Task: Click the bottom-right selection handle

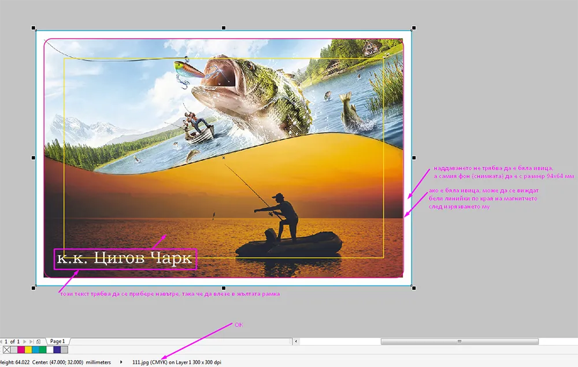Action: pyautogui.click(x=414, y=288)
